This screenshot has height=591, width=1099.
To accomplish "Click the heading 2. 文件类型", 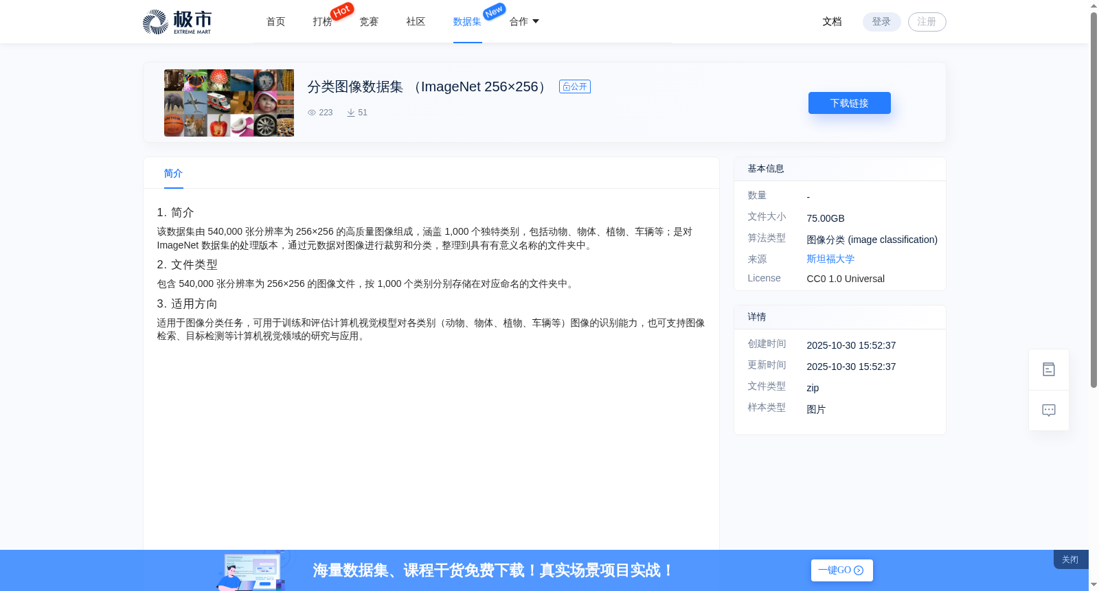I will [x=187, y=265].
